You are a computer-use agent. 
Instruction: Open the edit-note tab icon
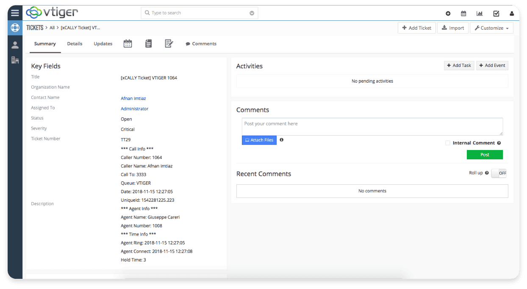pos(169,44)
